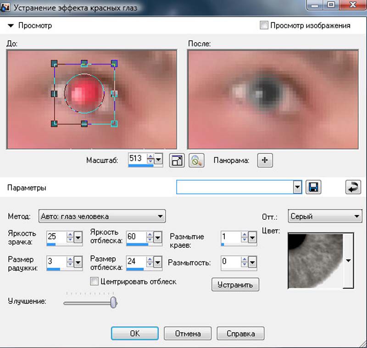Screen dimensions: 367x348
Task: Open help with the Справка button
Action: click(x=240, y=333)
